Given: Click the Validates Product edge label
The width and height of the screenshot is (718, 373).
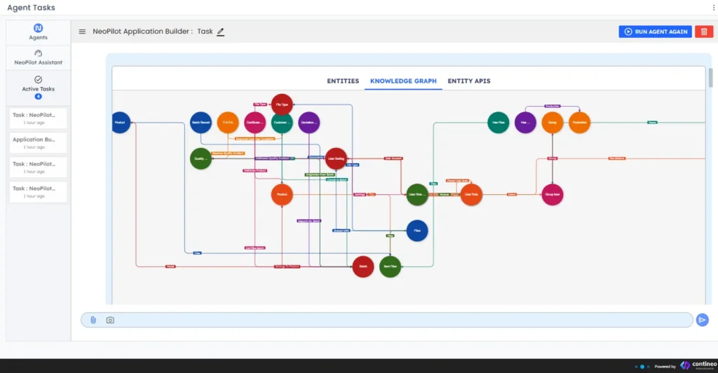Looking at the screenshot, I should point(255,170).
